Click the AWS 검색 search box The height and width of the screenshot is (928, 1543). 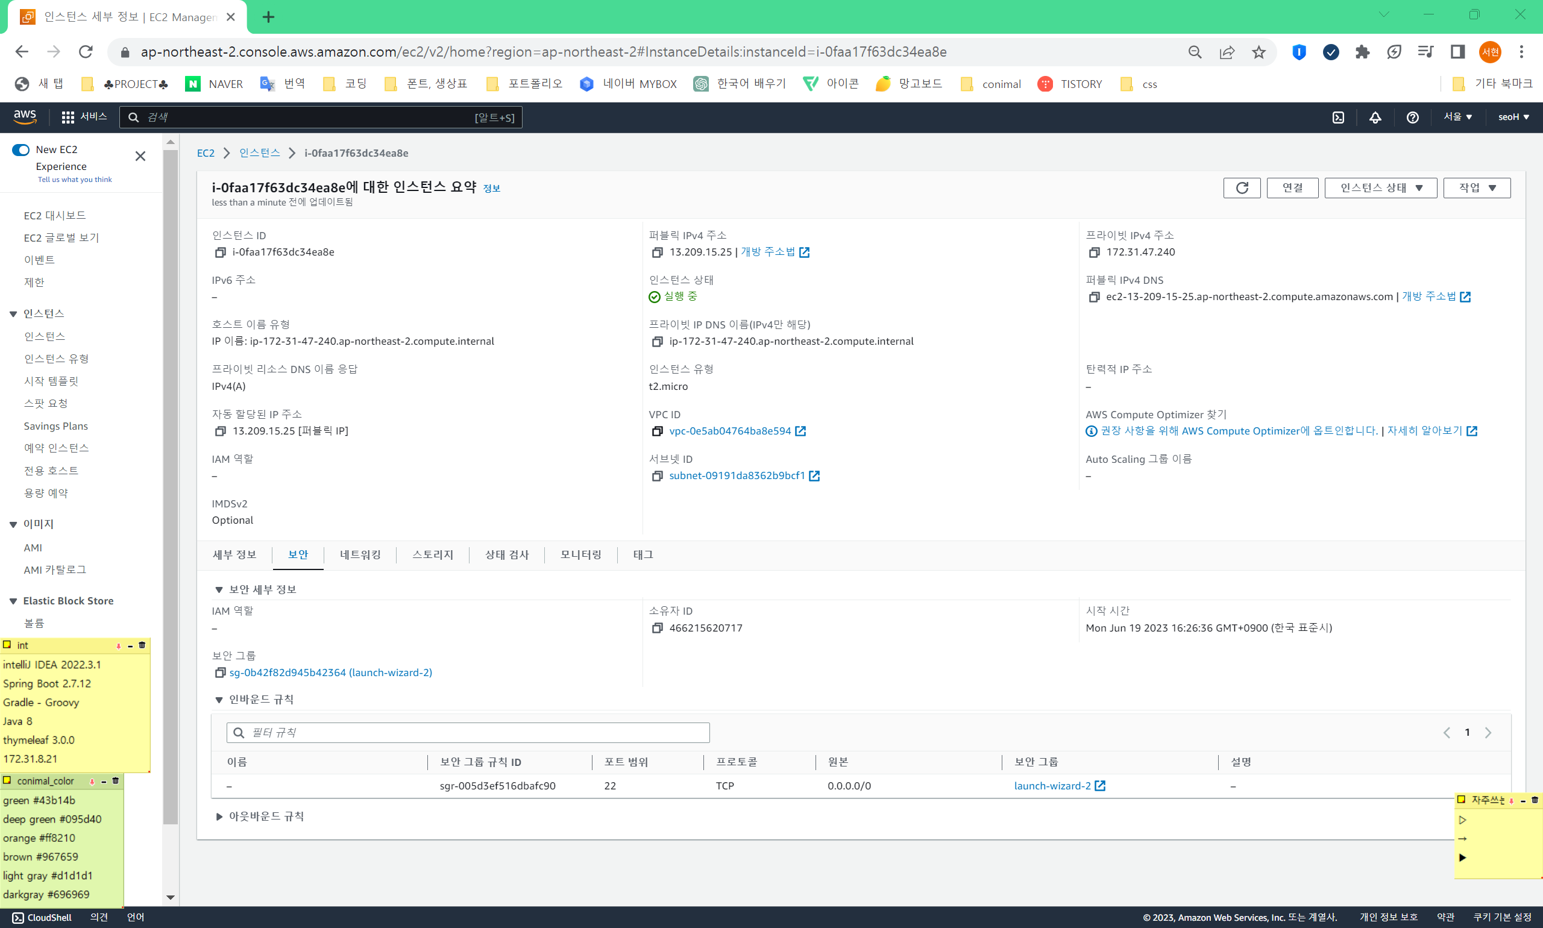click(321, 117)
